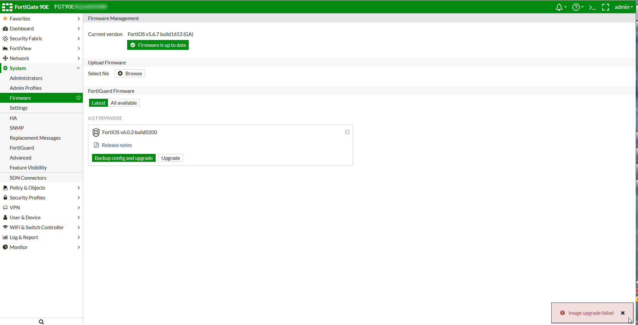The image size is (638, 325).
Task: Click the FortiView chart icon
Action: (x=5, y=48)
